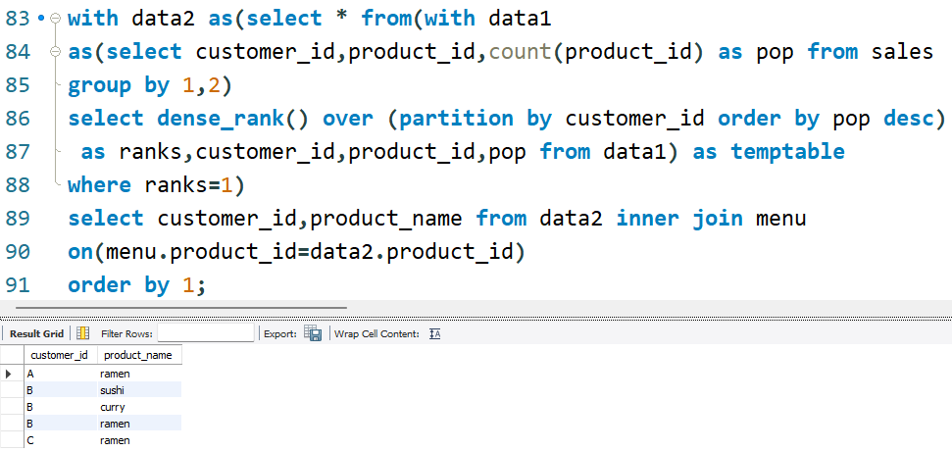Image resolution: width=952 pixels, height=452 pixels.
Task: Select the ramen cell in customer B row
Action: pos(139,424)
